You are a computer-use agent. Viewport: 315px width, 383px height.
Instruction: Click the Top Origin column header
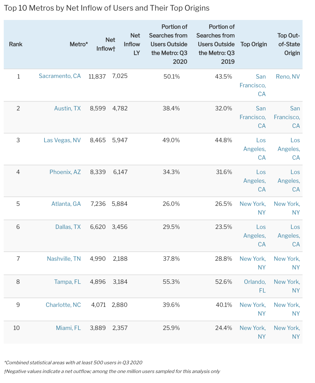click(x=254, y=44)
